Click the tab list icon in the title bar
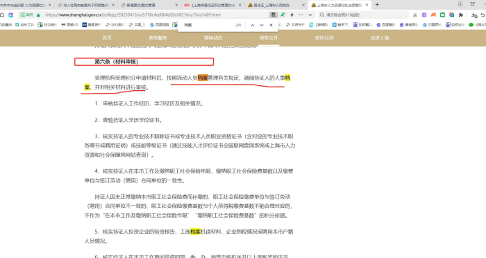Viewport: 486px width, 258px height. pyautogui.click(x=460, y=4)
